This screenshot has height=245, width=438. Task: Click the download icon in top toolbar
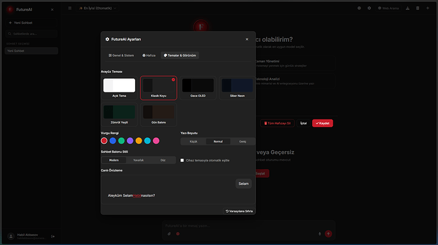tap(408, 8)
